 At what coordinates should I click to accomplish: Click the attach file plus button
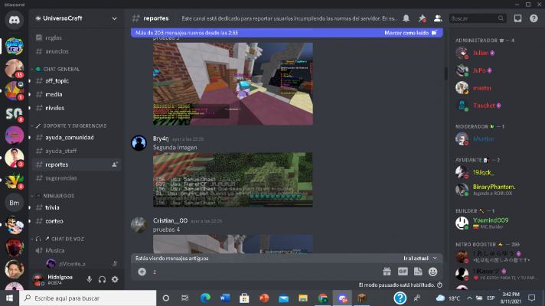click(142, 272)
